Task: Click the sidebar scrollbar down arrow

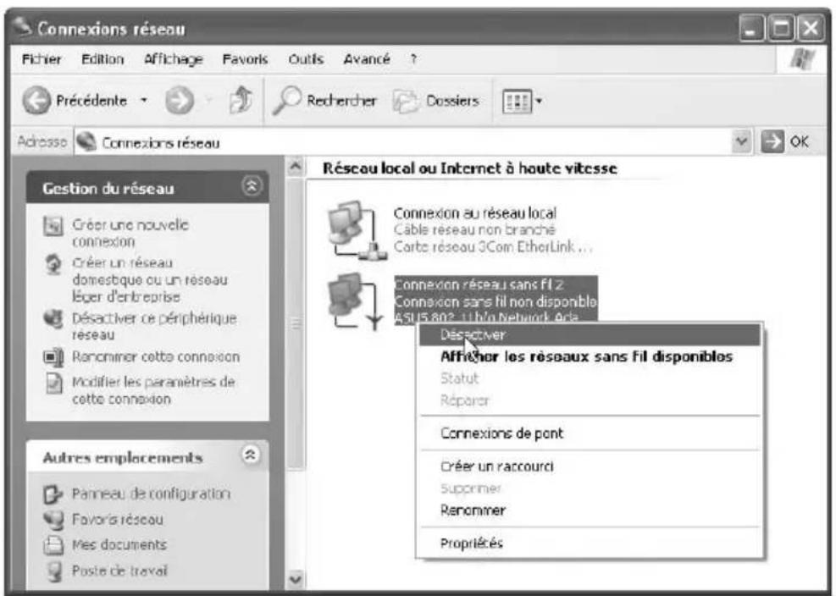Action: coord(296,580)
